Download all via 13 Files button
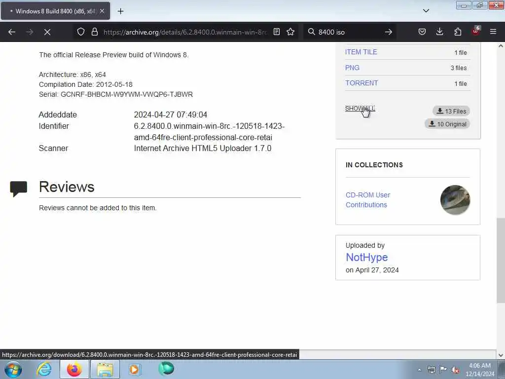This screenshot has width=505, height=379. point(451,111)
